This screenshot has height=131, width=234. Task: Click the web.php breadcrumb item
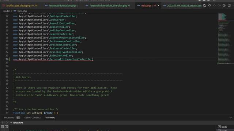click(x=22, y=11)
